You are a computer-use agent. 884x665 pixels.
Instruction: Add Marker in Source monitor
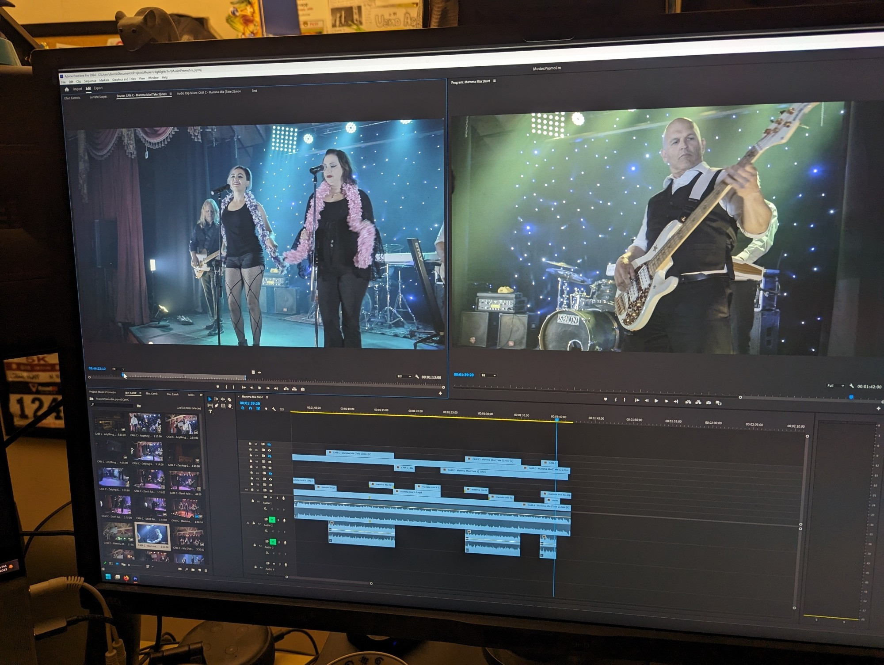[x=217, y=387]
